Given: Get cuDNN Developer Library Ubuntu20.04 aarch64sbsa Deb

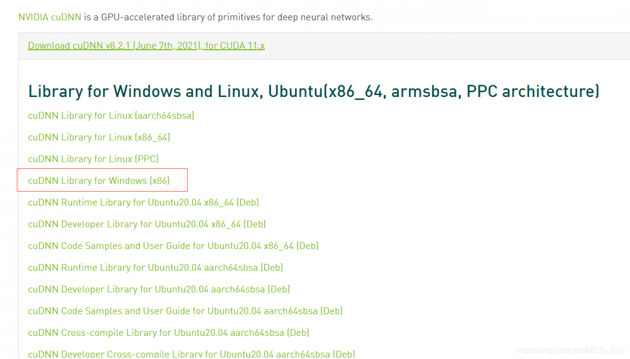Looking at the screenshot, I should (x=159, y=289).
